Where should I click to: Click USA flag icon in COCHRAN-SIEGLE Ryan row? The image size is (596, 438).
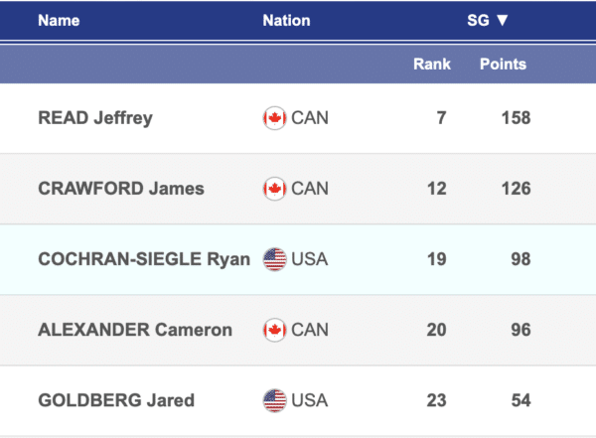point(274,259)
